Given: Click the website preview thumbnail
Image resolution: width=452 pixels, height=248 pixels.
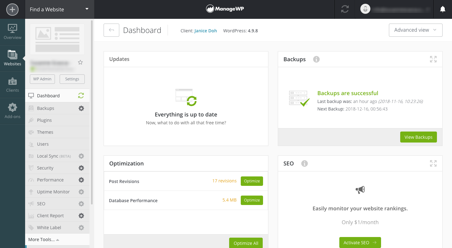Looking at the screenshot, I should pos(57,39).
